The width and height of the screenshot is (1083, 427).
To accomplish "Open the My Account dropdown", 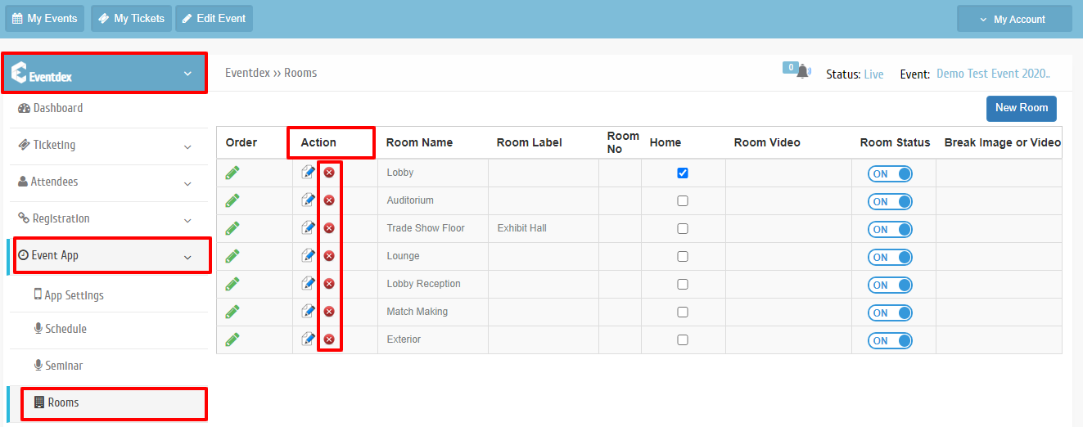I will 1014,19.
